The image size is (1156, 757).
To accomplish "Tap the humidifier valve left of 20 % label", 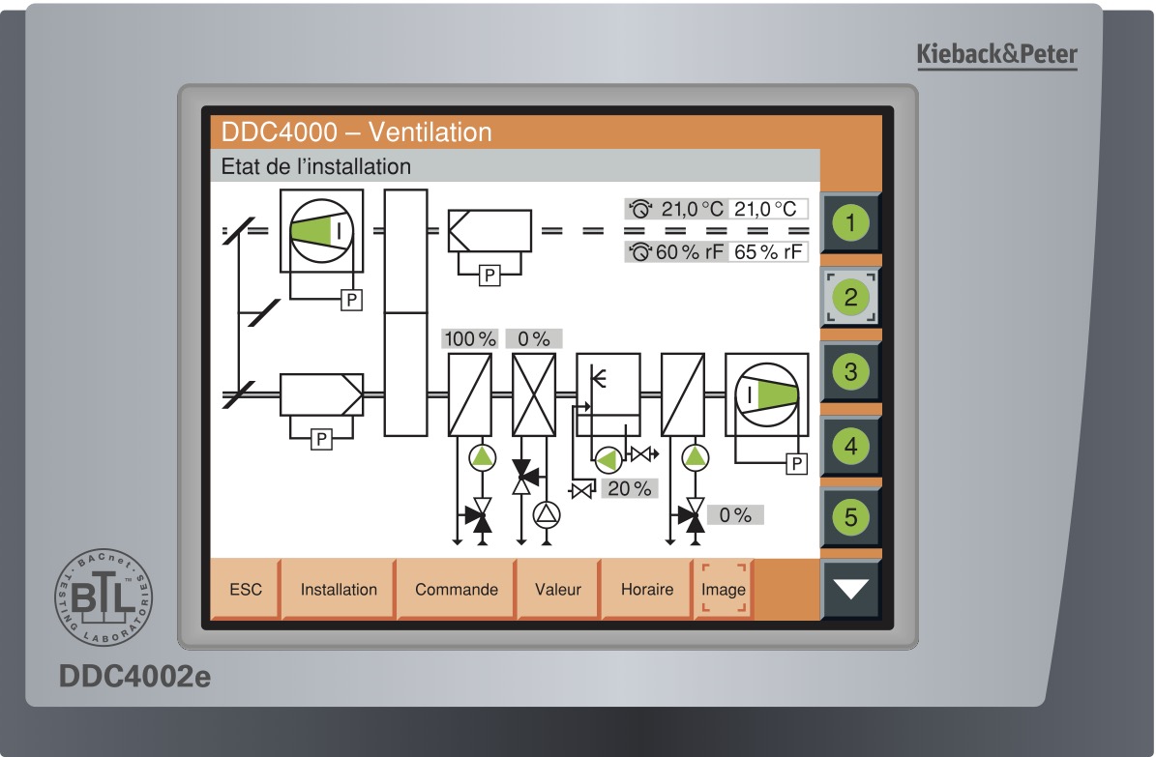I will (581, 489).
